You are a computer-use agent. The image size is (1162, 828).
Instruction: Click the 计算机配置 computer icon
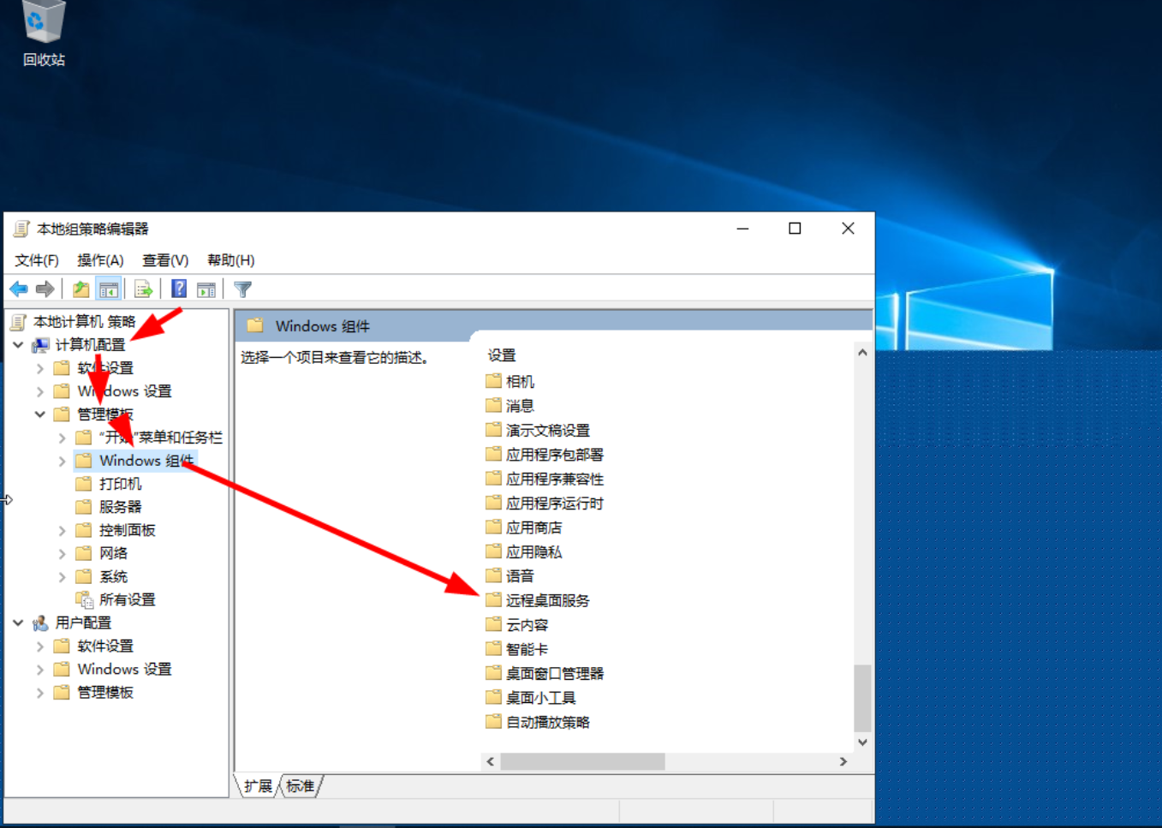pos(40,344)
